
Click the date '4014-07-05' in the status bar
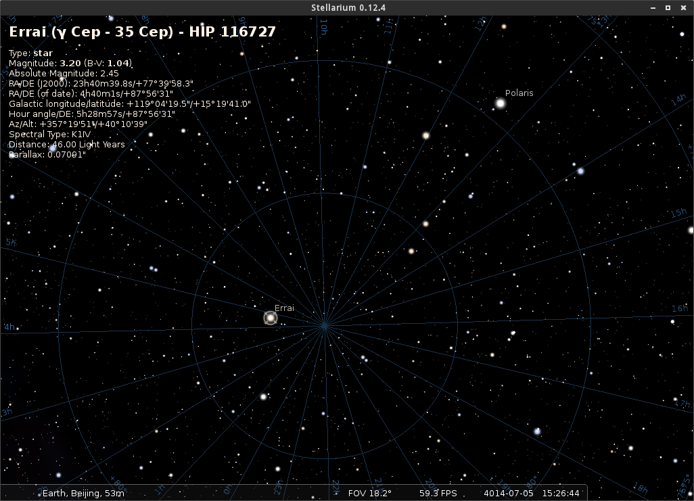tap(509, 493)
